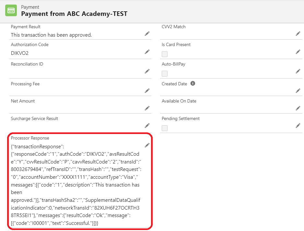This screenshot has height=231, width=304.
Task: Toggle the Is Card Present checkbox
Action: coord(165,54)
